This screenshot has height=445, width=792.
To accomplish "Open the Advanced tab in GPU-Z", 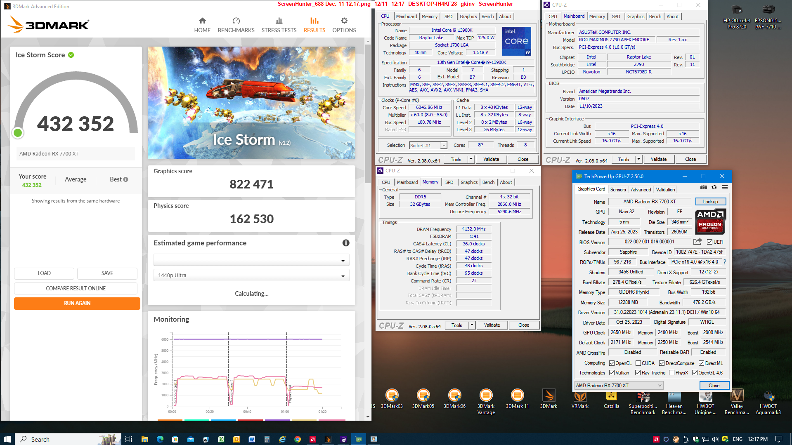I will (x=641, y=190).
